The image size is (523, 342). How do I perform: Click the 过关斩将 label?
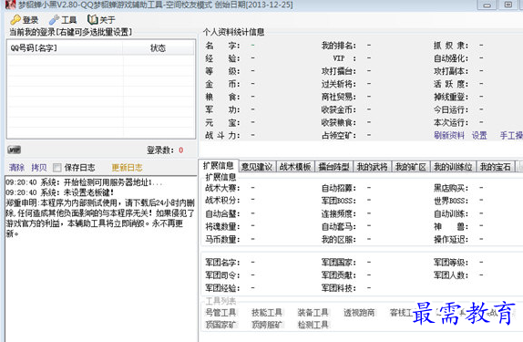point(339,84)
